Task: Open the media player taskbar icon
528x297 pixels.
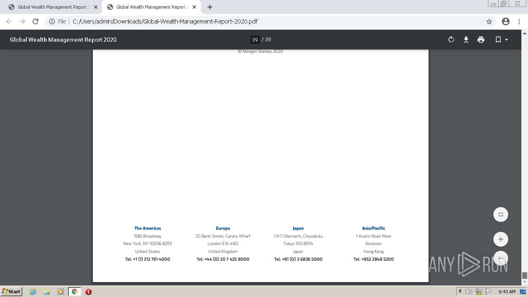Action: [61, 292]
